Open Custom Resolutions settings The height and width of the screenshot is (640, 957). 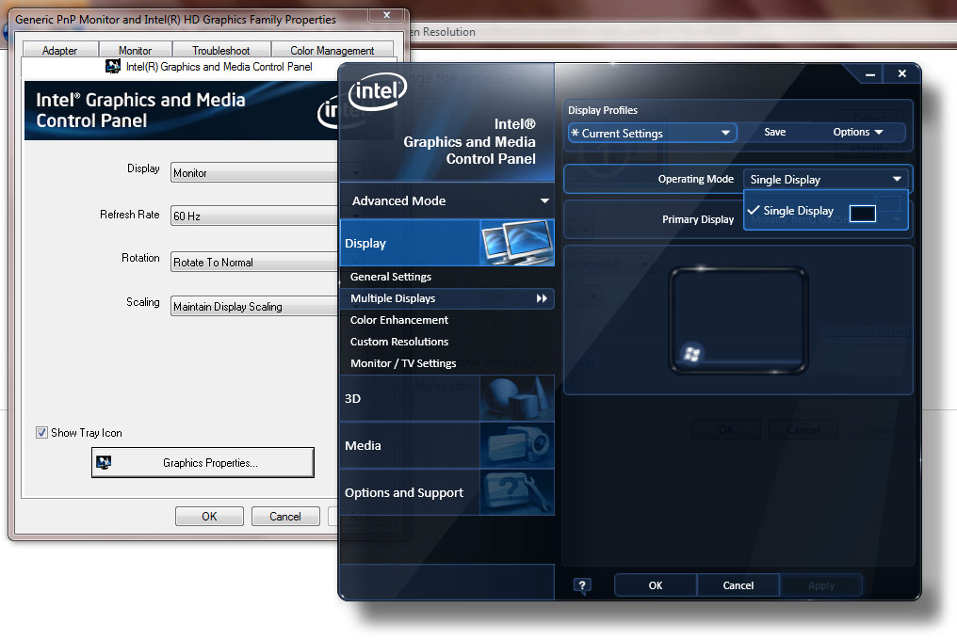click(x=399, y=342)
